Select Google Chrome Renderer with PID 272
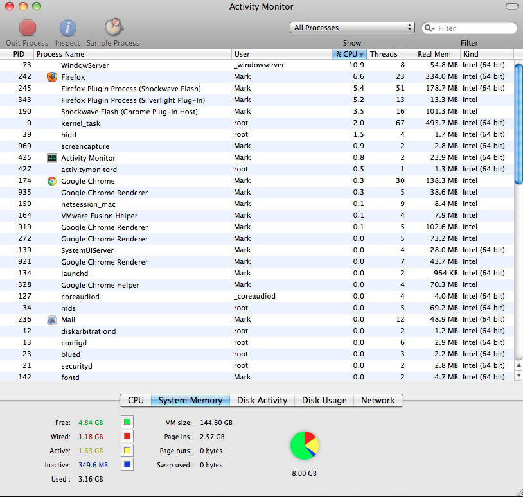 click(x=257, y=239)
